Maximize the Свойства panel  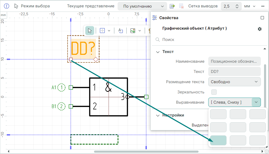262,18
